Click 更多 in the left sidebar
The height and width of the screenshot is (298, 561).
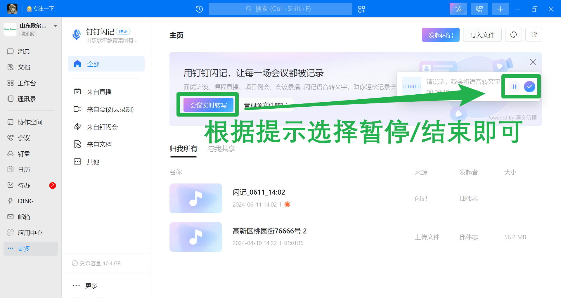pyautogui.click(x=31, y=249)
